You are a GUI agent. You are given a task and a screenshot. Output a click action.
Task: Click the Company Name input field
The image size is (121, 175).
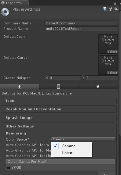click(81, 23)
